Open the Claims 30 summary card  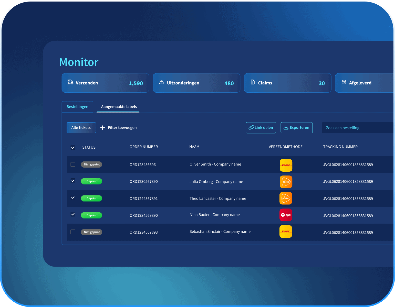[288, 83]
